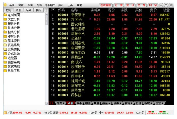Viewport: 177px width, 119px height.
Task: Close the left sidebar panel with X
Action: [x=46, y=10]
